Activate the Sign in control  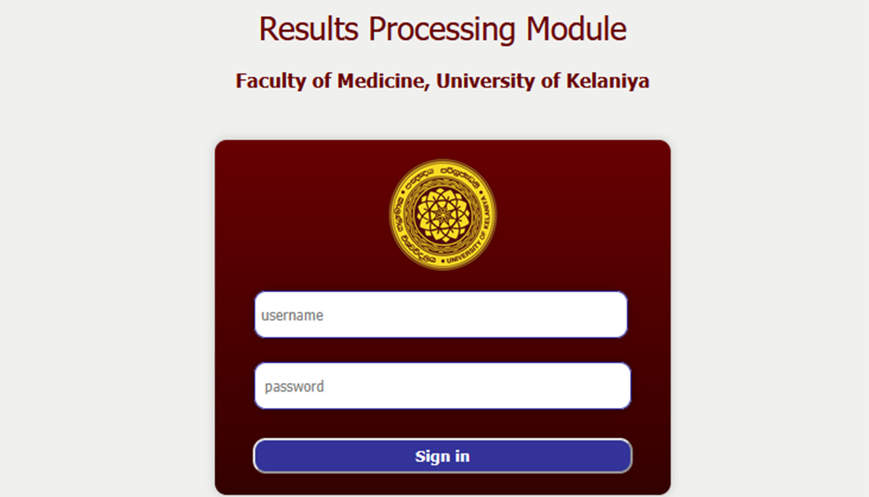[x=442, y=456]
